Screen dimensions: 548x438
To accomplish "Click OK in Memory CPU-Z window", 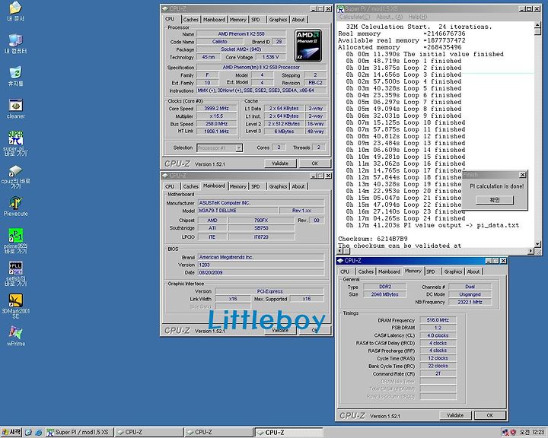I will 490,416.
